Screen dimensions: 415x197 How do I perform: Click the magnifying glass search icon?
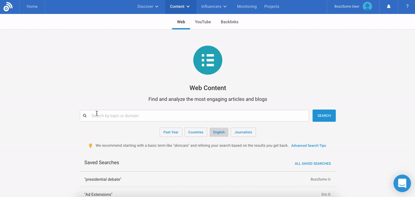pyautogui.click(x=85, y=116)
